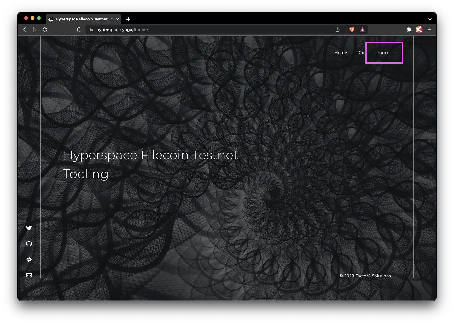Reload the page
454x324 pixels.
[45, 30]
